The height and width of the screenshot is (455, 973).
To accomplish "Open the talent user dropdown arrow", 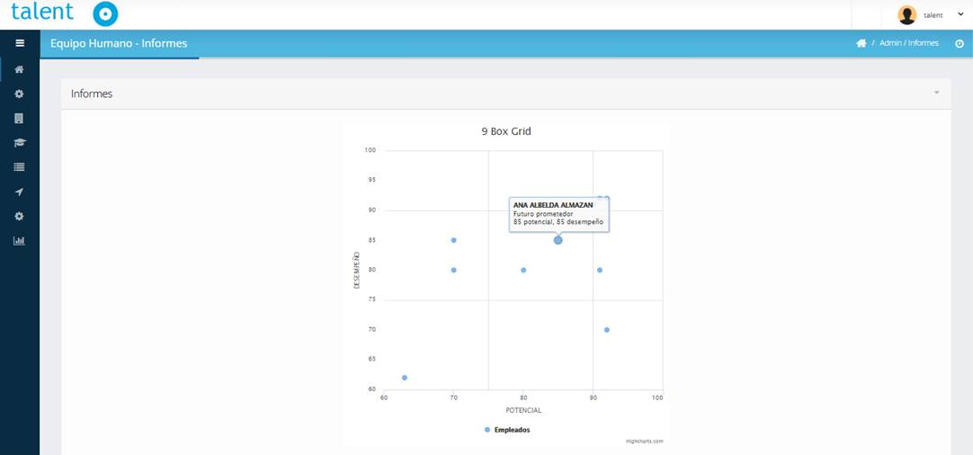I will tap(960, 14).
